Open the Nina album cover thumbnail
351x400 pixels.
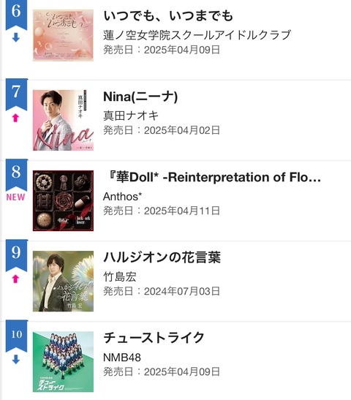[x=63, y=120]
